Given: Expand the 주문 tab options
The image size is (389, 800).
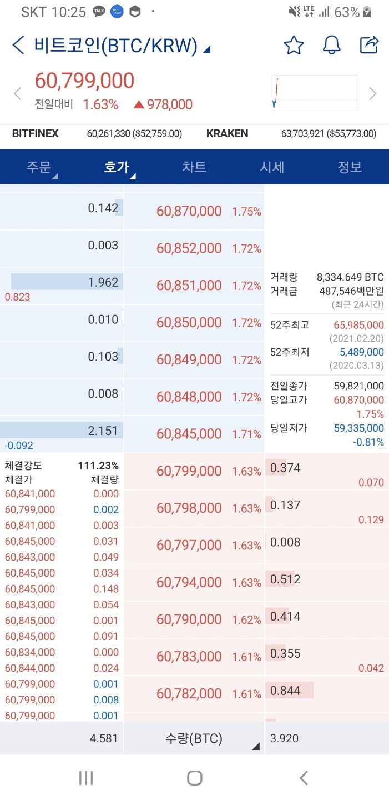Looking at the screenshot, I should 39,167.
